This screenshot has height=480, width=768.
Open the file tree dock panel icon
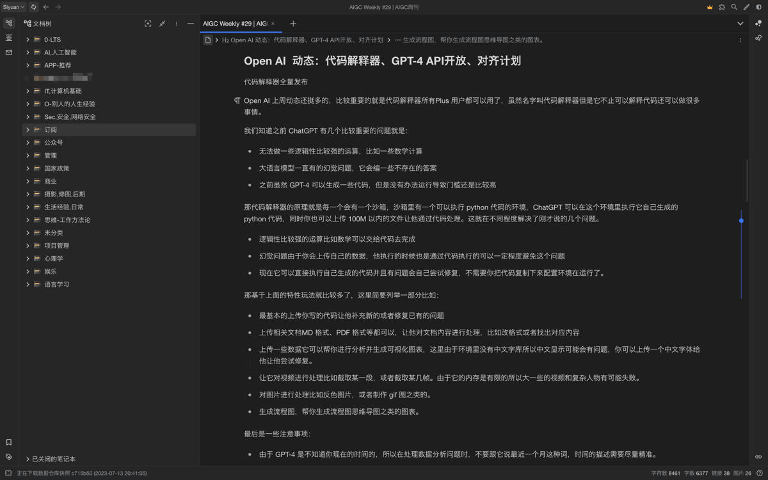pyautogui.click(x=9, y=23)
